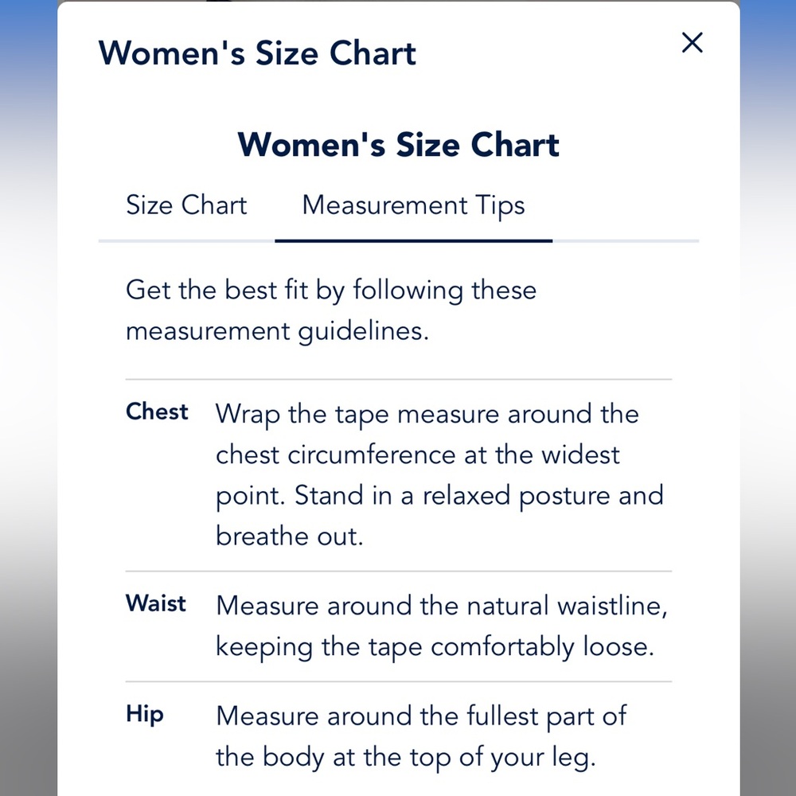Switch to the Size Chart tab
Image resolution: width=796 pixels, height=796 pixels.
pyautogui.click(x=186, y=205)
